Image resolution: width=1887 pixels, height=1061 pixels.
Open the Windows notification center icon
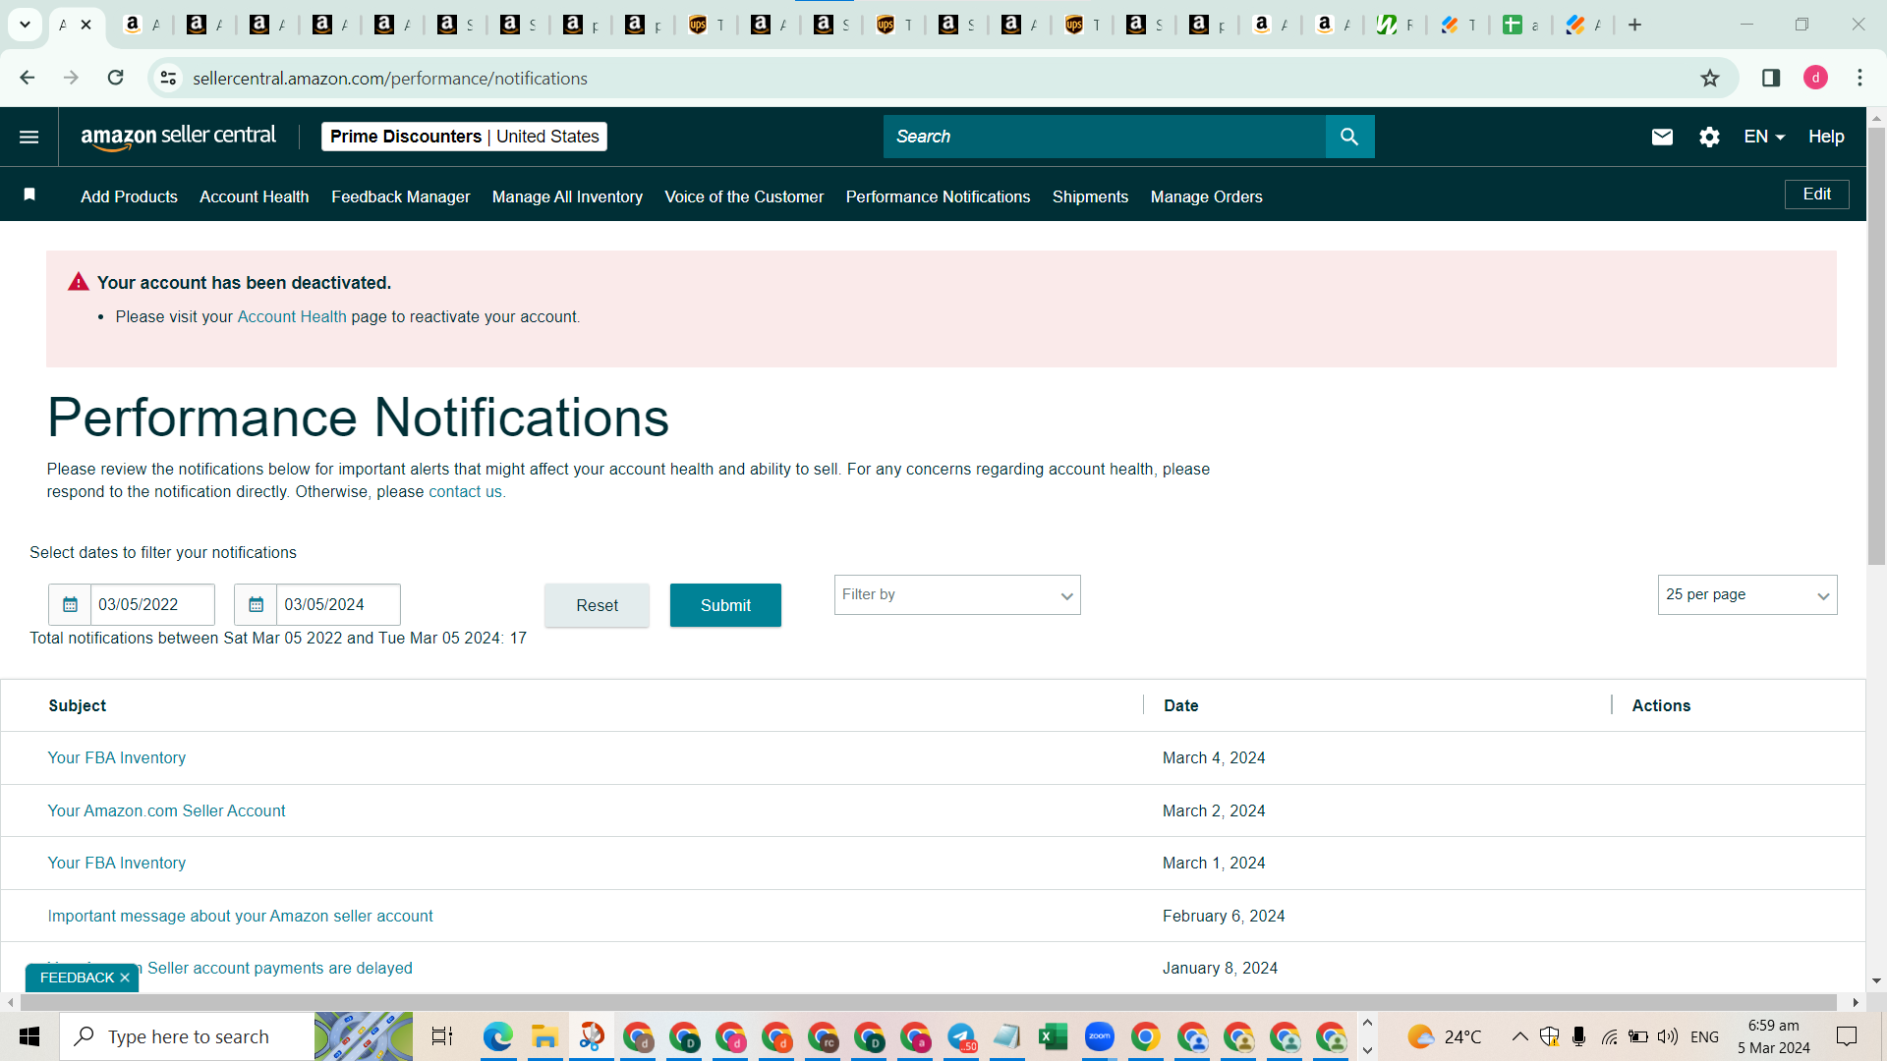[x=1847, y=1036]
